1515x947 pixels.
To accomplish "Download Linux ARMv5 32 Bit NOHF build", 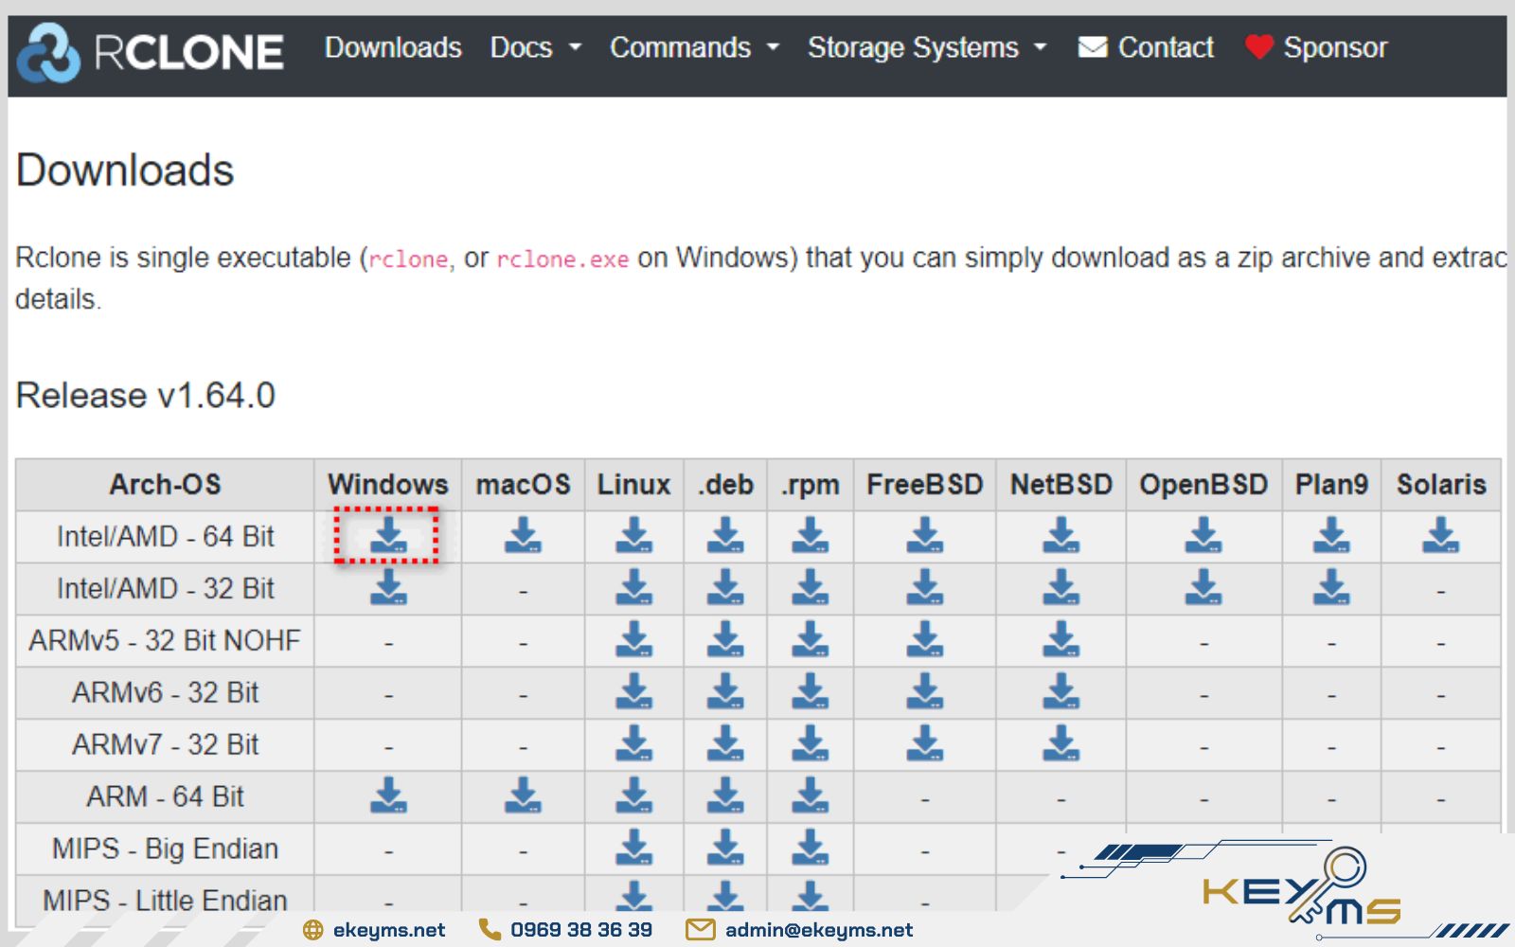I will [633, 640].
